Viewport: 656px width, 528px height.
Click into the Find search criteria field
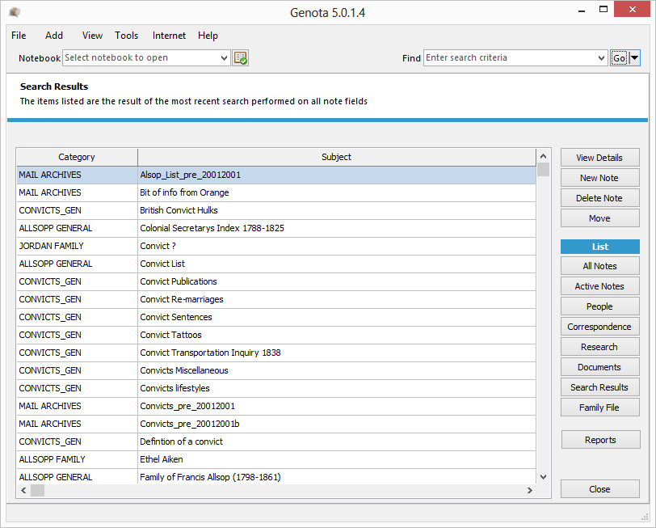[509, 58]
